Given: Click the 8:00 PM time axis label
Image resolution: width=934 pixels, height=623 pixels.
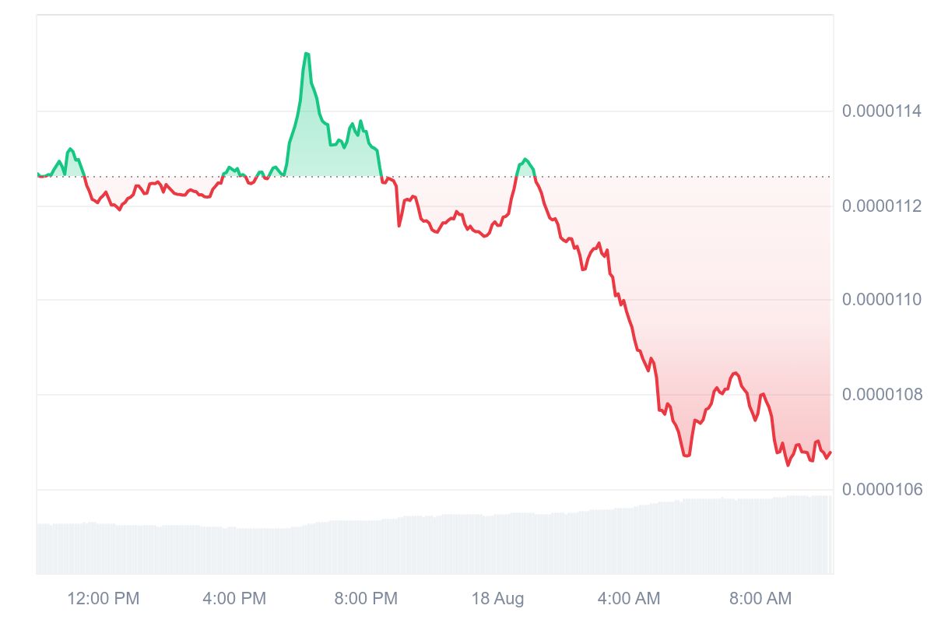Looking at the screenshot, I should pos(366,599).
